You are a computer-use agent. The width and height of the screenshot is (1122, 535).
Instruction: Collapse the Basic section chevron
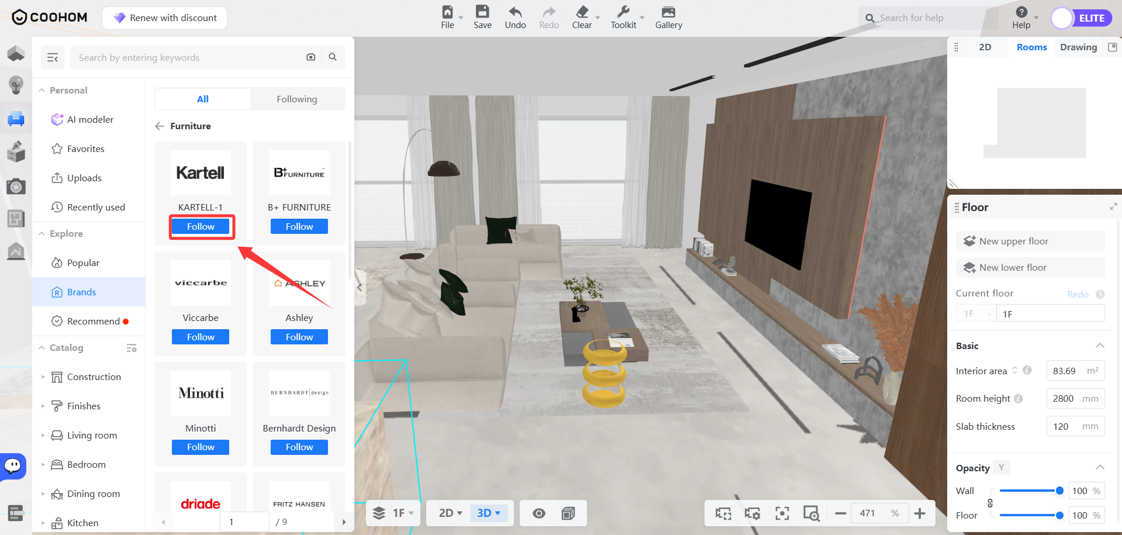pyautogui.click(x=1100, y=346)
